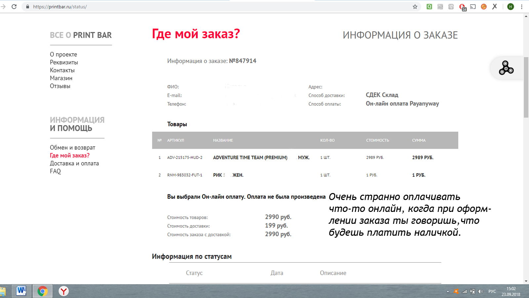Reload the page using the refresh icon
Viewport: 529px width, 298px height.
click(14, 7)
